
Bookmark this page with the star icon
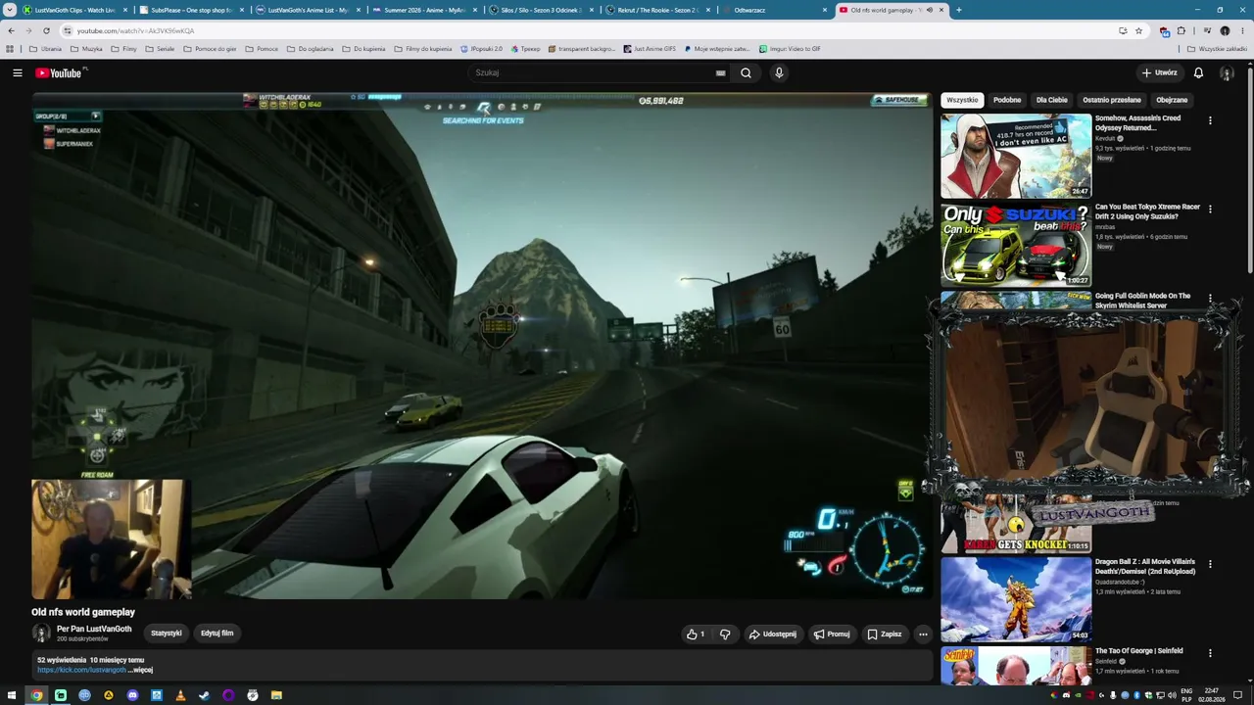[x=1138, y=30]
